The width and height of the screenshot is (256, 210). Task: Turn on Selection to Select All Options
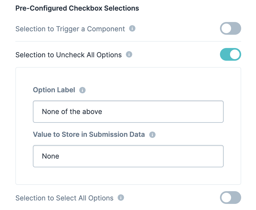230,198
